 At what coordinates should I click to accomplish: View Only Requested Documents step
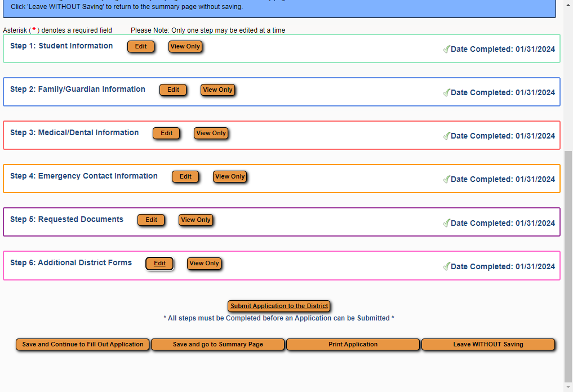[x=196, y=220]
